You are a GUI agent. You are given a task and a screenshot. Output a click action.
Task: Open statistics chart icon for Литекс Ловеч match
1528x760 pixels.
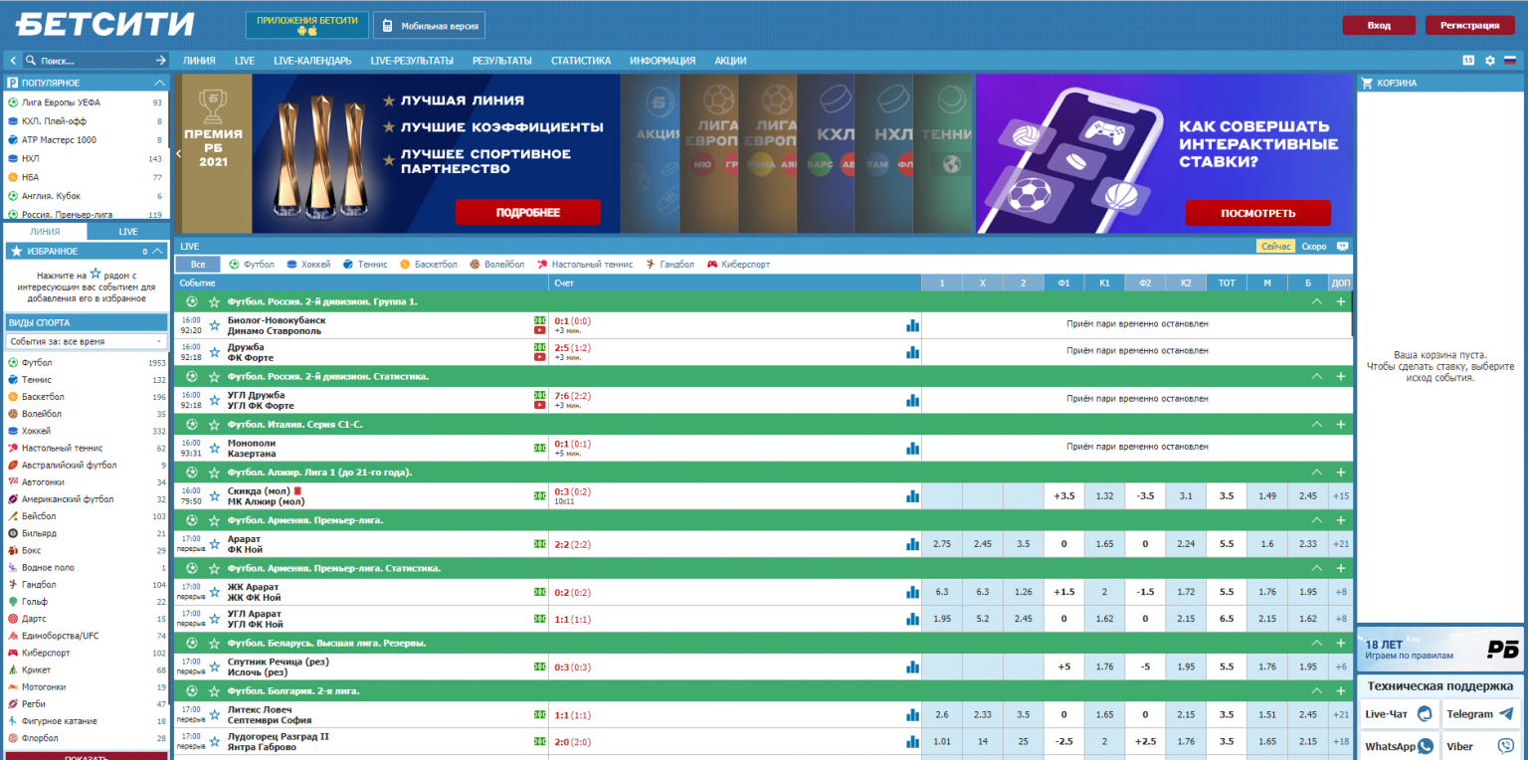click(912, 714)
